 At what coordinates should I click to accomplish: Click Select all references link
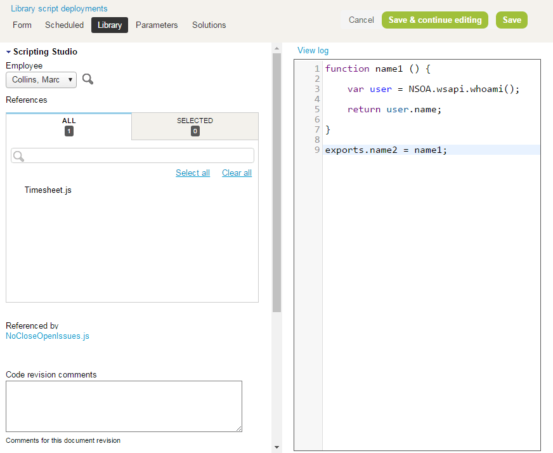click(193, 173)
